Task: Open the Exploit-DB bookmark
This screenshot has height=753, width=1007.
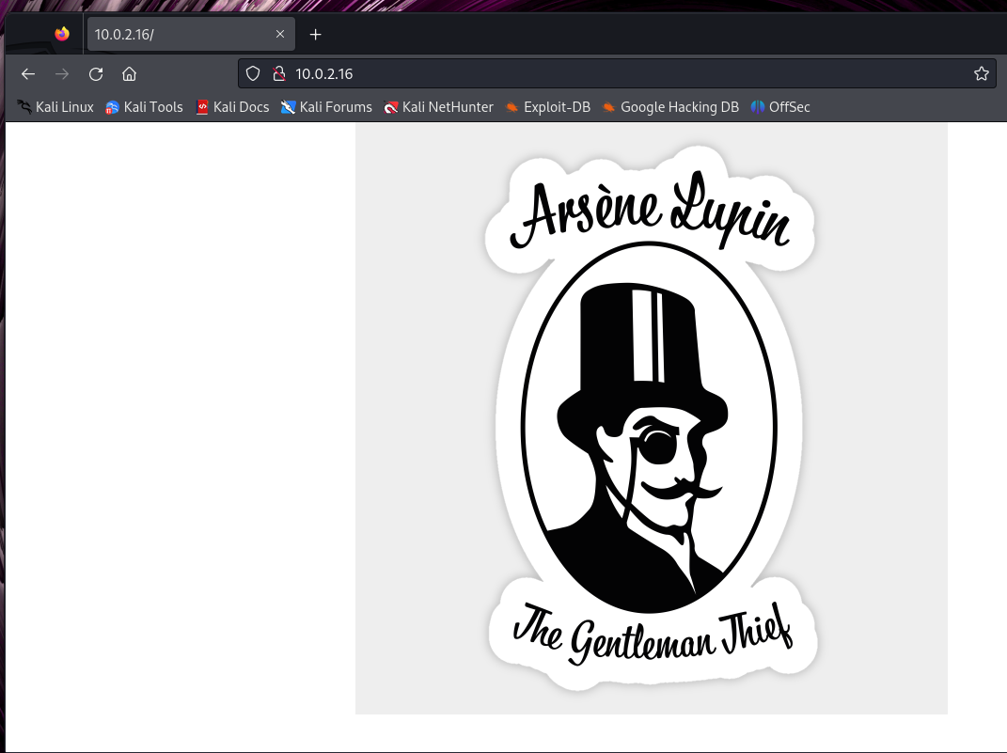Action: tap(548, 107)
